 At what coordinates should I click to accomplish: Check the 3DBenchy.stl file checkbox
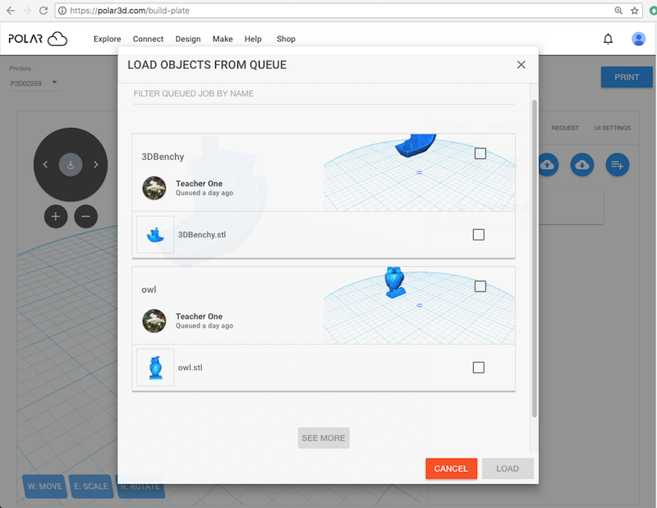(x=478, y=235)
